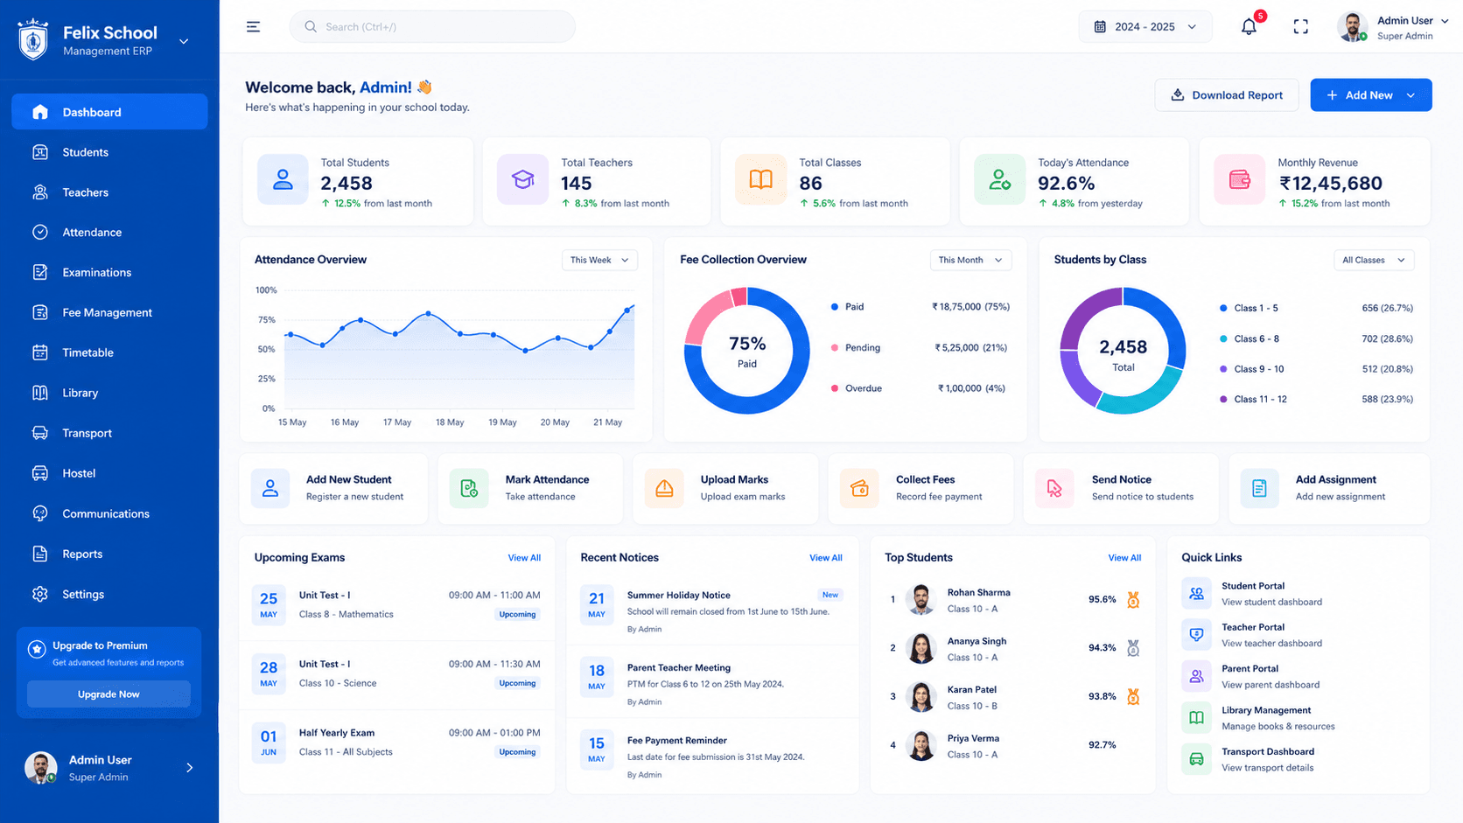Expand the 2024 - 2025 academic year selector
Screen dimensions: 1463x823
pos(1144,26)
